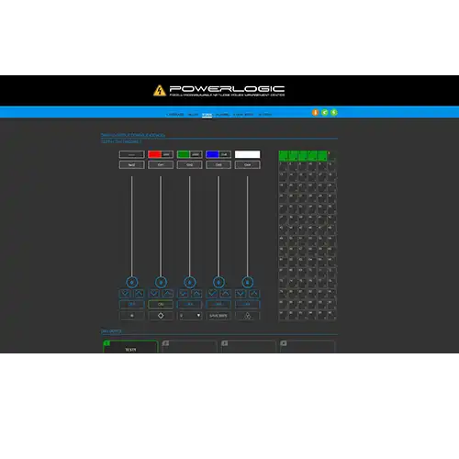The image size is (459, 459).
Task: Click the triangle icon button in bottom row
Action: coord(247,316)
